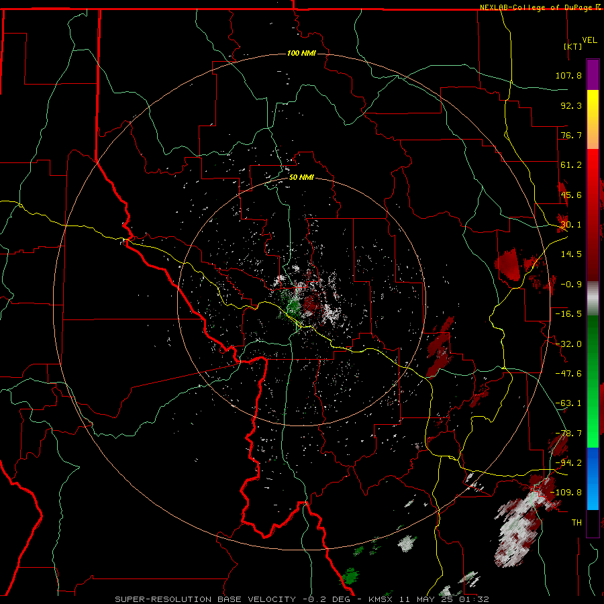Image resolution: width=604 pixels, height=604 pixels.
Task: Select the 107.8 legend value
Action: [x=568, y=75]
